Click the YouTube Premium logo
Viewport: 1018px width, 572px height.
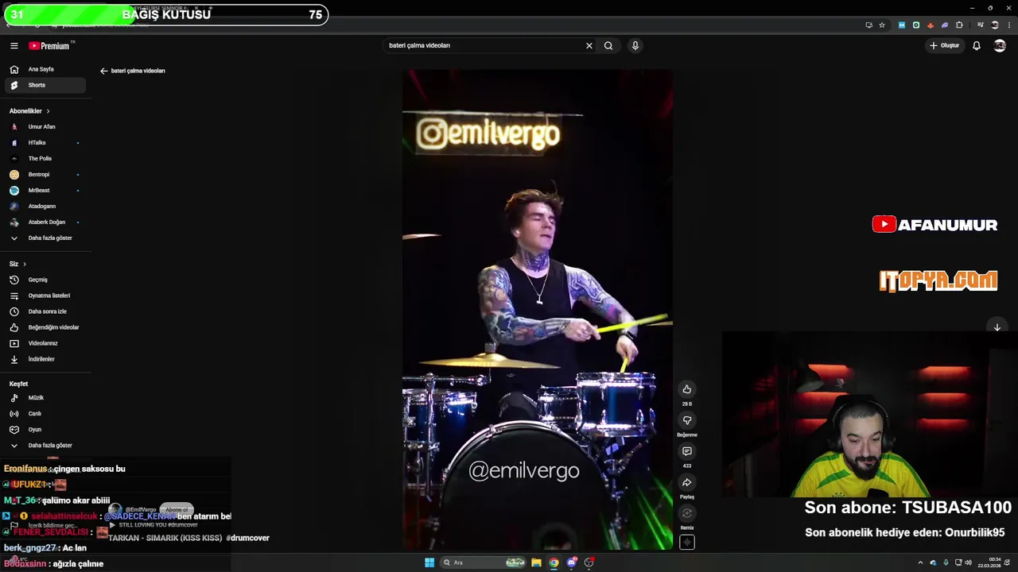coord(50,46)
